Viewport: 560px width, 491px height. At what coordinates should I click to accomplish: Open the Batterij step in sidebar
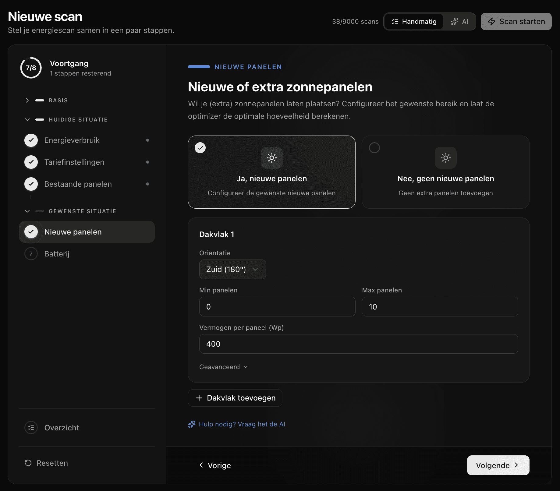pyautogui.click(x=57, y=254)
